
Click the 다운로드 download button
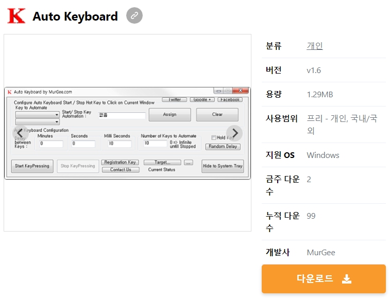(x=324, y=278)
